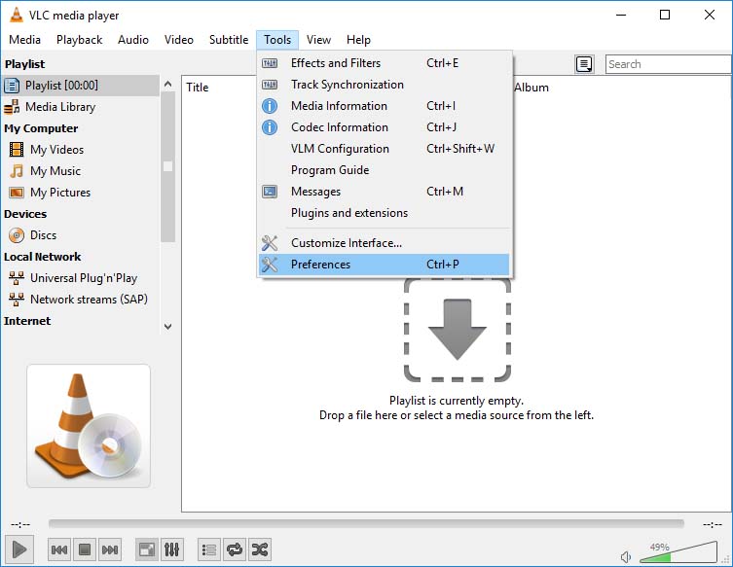733x567 pixels.
Task: Click the Discs CD icon
Action: [17, 235]
